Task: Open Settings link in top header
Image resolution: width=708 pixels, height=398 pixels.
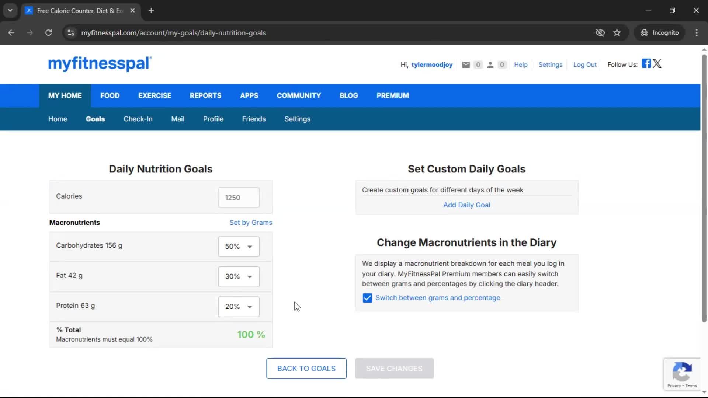Action: (x=550, y=64)
